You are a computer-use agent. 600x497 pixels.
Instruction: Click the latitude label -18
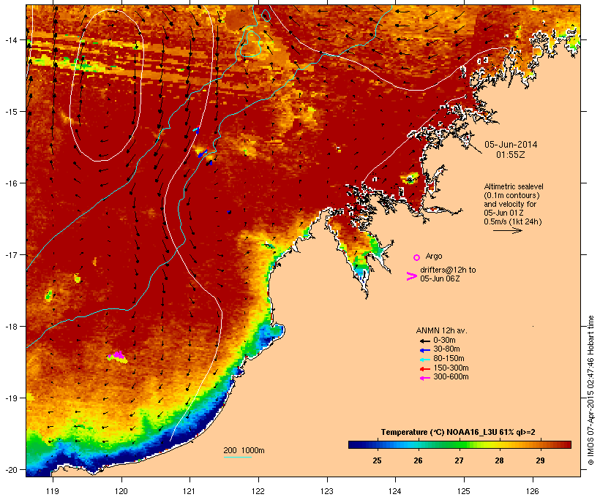(x=11, y=327)
